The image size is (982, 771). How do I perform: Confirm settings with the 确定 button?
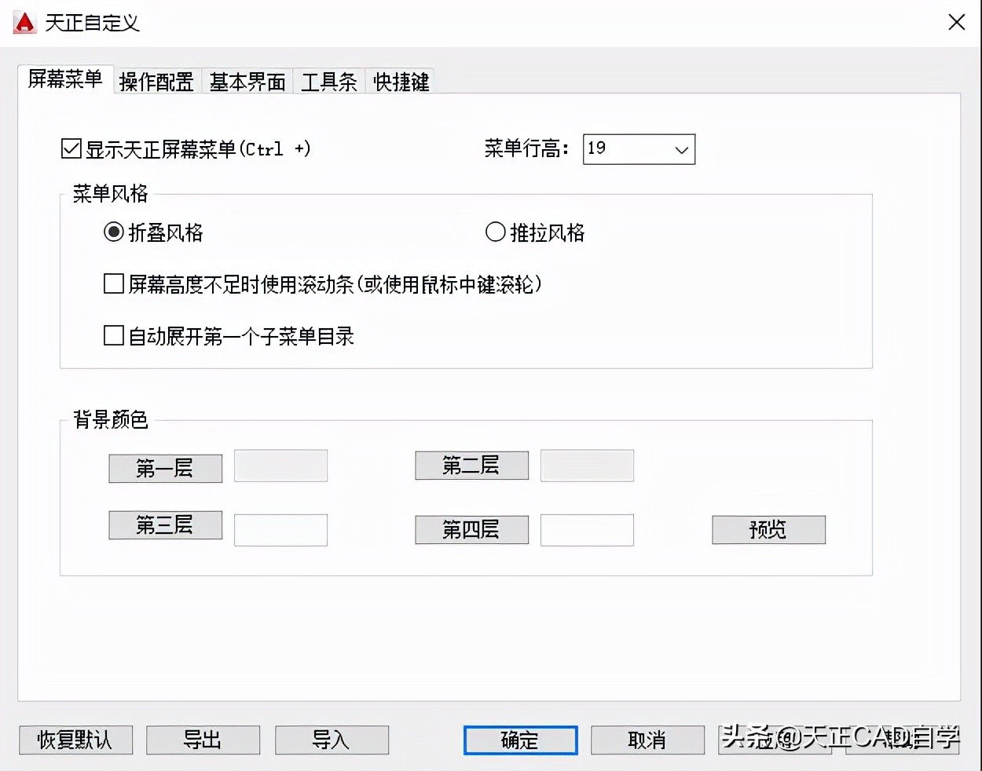point(520,740)
